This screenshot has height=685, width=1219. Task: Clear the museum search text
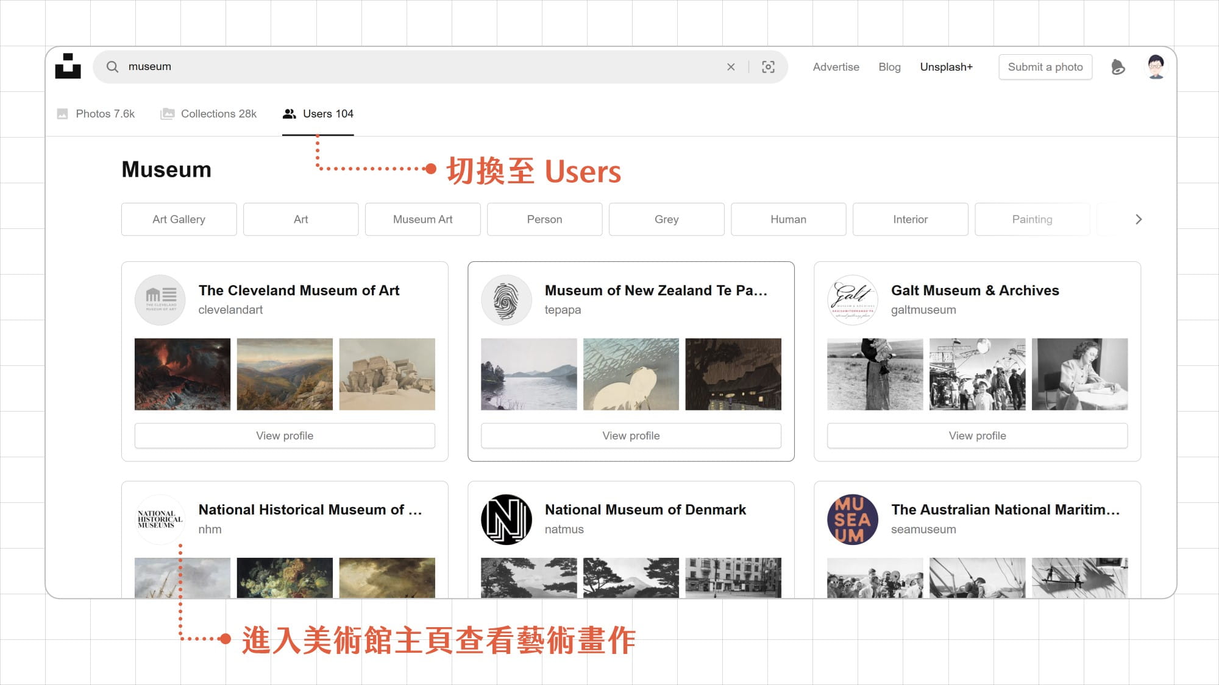pyautogui.click(x=731, y=67)
